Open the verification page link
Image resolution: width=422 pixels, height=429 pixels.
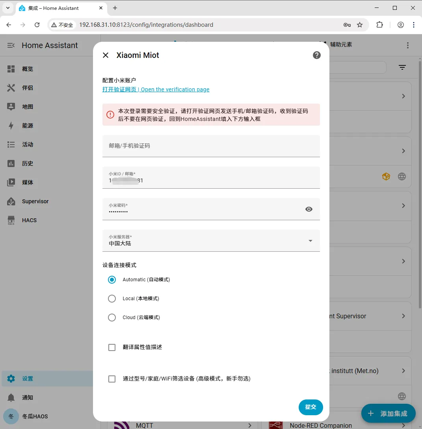(156, 89)
